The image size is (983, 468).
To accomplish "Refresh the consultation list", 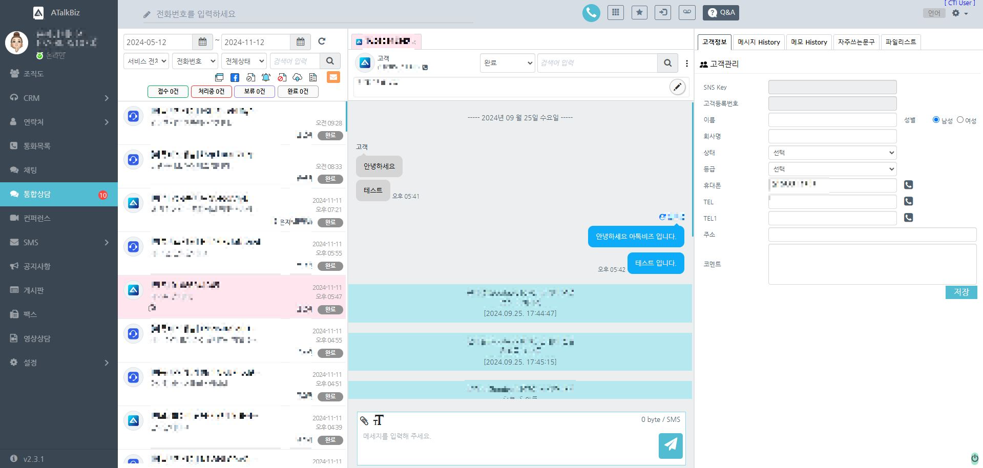I will point(322,41).
